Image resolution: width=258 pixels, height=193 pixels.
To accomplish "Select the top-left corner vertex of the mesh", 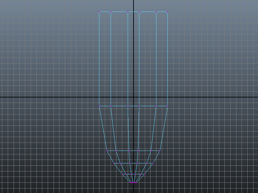I will (99, 12).
